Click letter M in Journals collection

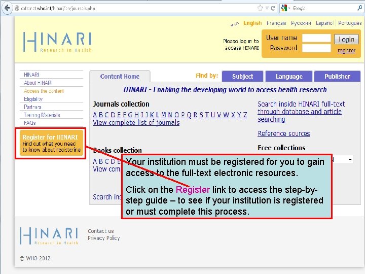click(163, 115)
